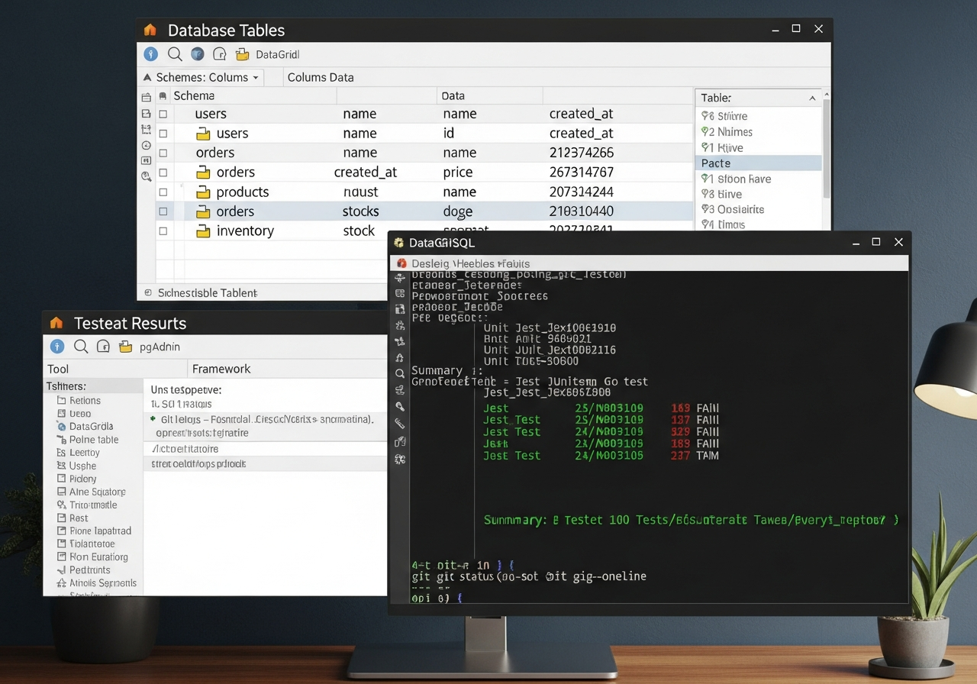Click the globe icon beside DataGrdla entry
The image size is (977, 684).
(62, 426)
